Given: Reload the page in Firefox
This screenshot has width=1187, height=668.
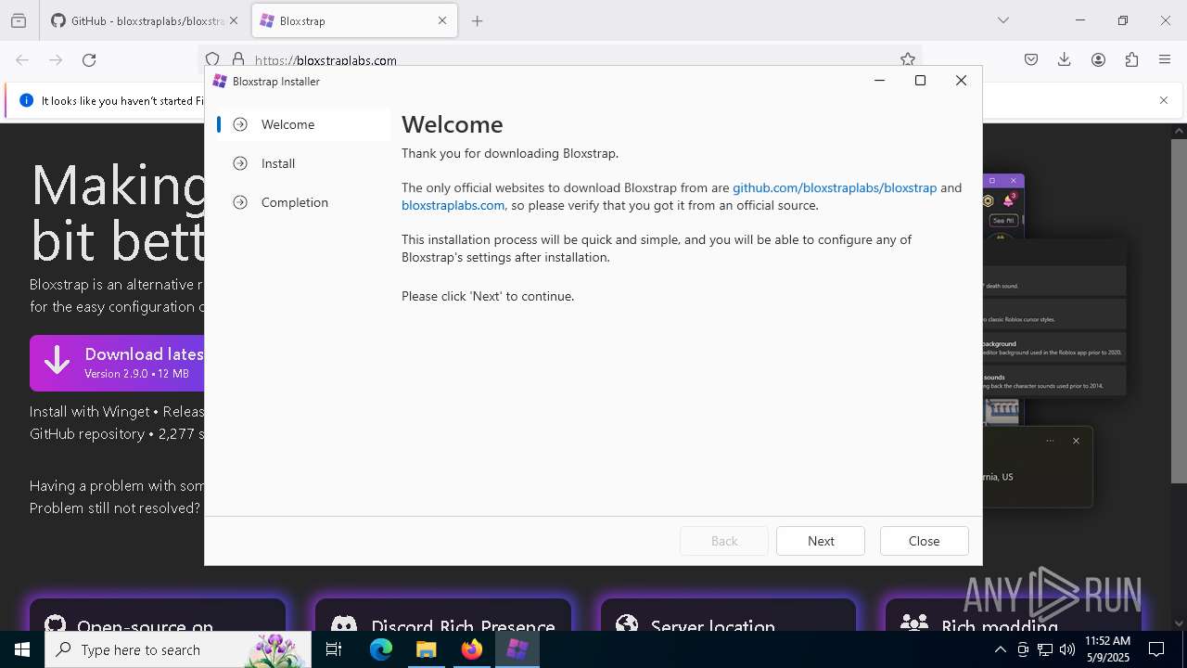Looking at the screenshot, I should pyautogui.click(x=89, y=60).
